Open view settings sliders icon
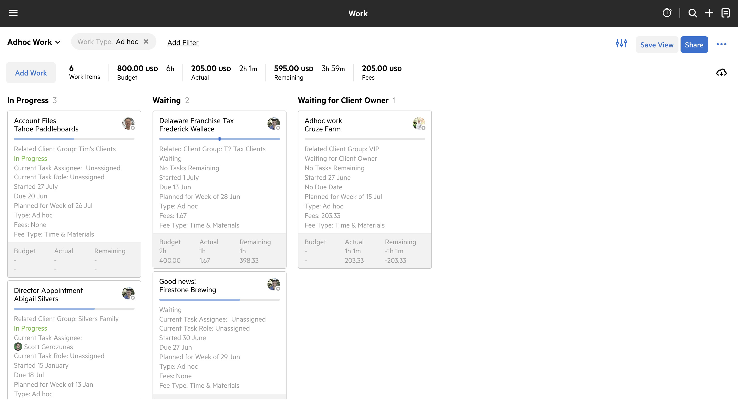This screenshot has width=738, height=403. click(621, 44)
